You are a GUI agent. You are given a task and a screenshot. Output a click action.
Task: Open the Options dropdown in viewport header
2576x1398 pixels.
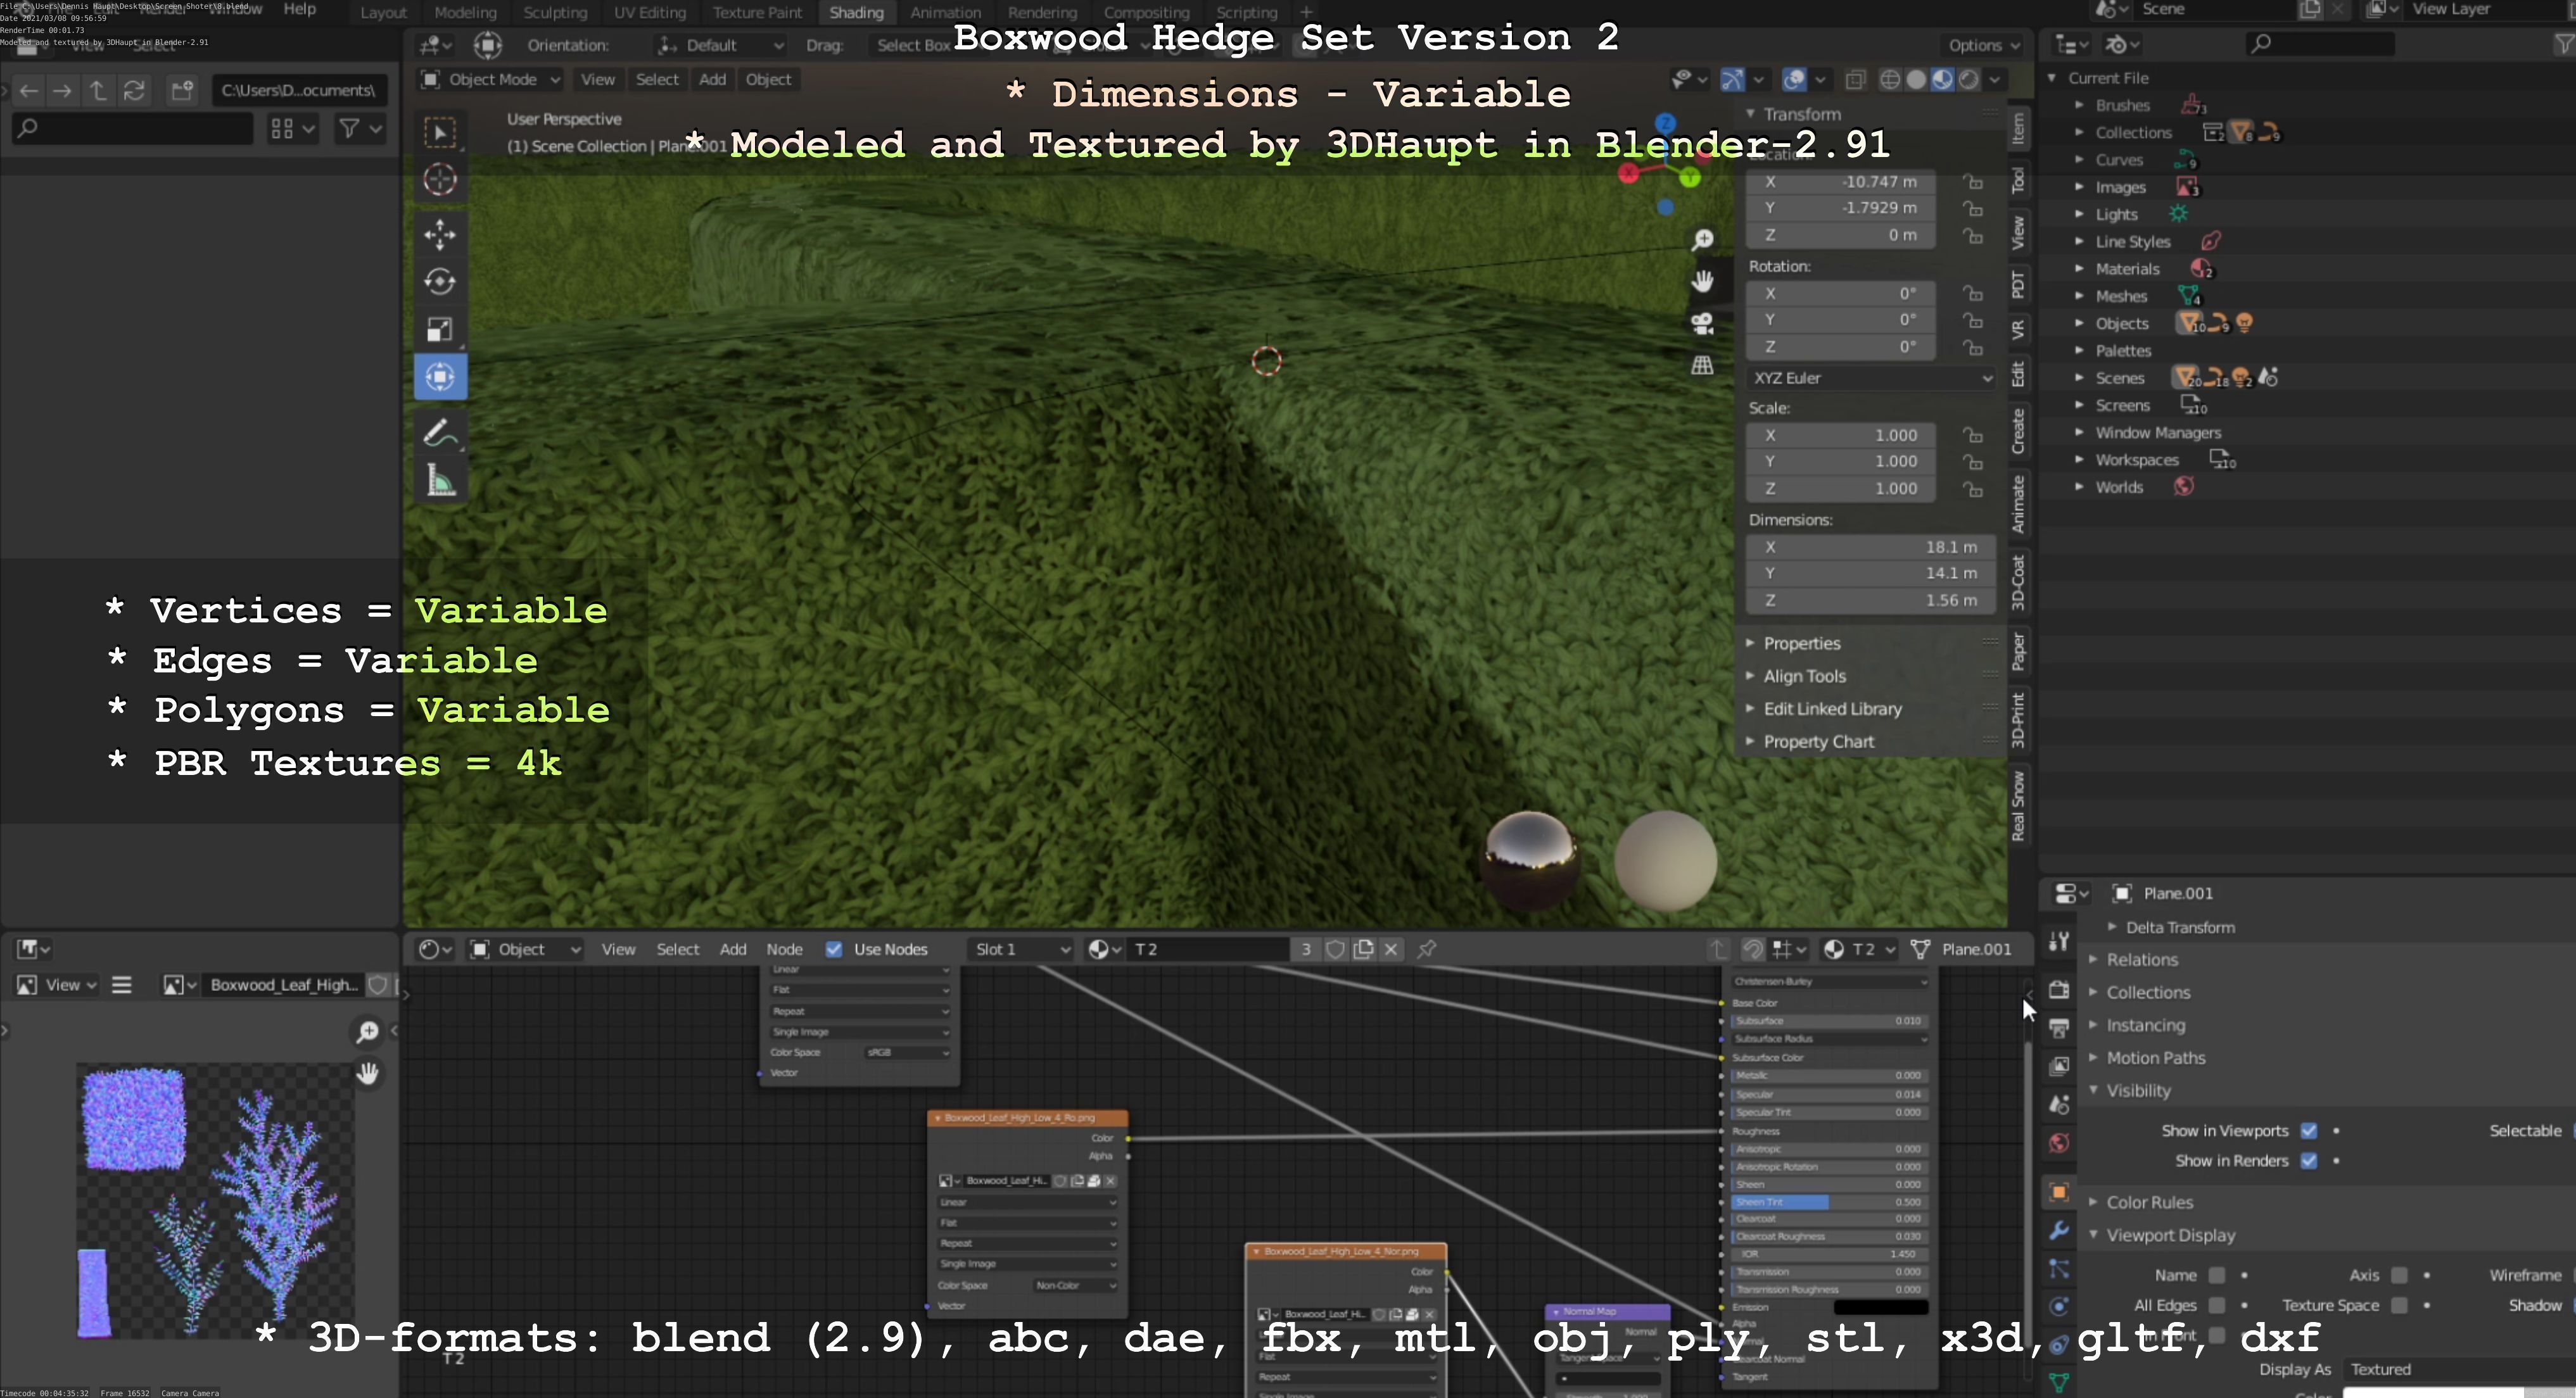[1984, 45]
